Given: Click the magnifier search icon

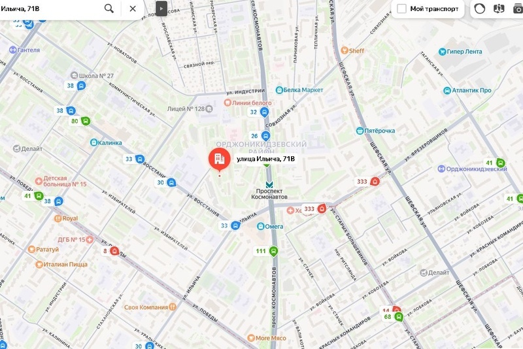Looking at the screenshot, I should coord(109,8).
